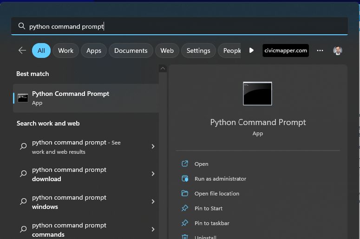The height and width of the screenshot is (239, 360).
Task: Select 'python command prompt download' suggestion
Action: (86, 174)
